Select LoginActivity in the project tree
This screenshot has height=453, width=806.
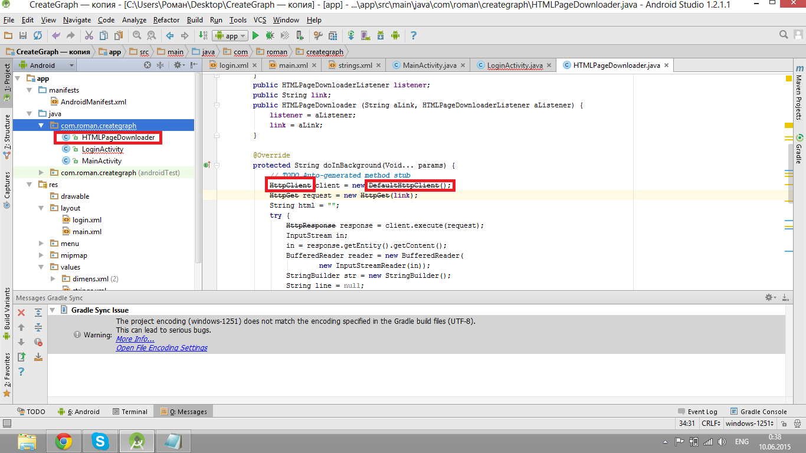(102, 149)
